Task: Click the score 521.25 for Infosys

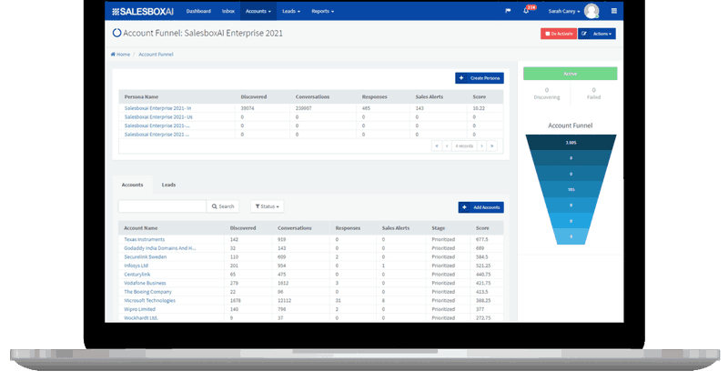Action: 483,266
